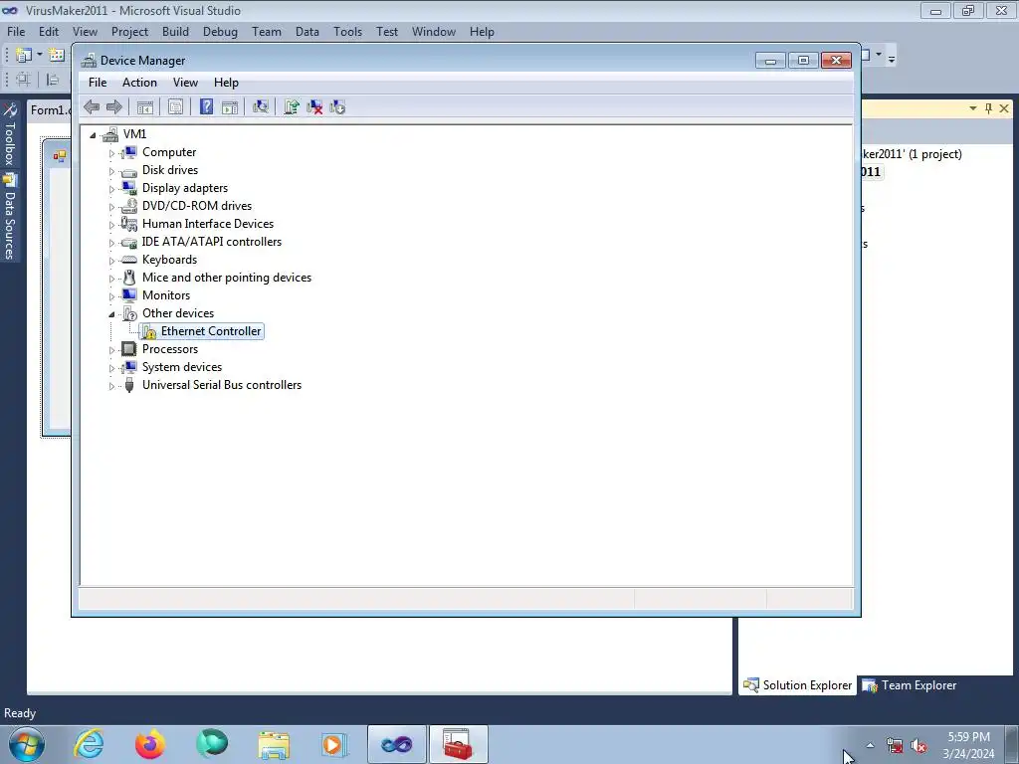Click the Device Manager toolbox taskbar button
This screenshot has height=764, width=1019.
(458, 744)
